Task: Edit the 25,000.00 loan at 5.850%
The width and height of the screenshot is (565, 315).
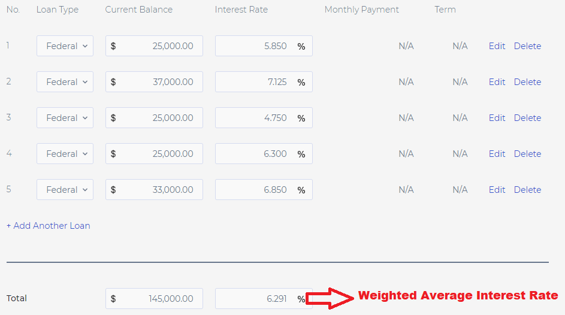Action: 497,46
